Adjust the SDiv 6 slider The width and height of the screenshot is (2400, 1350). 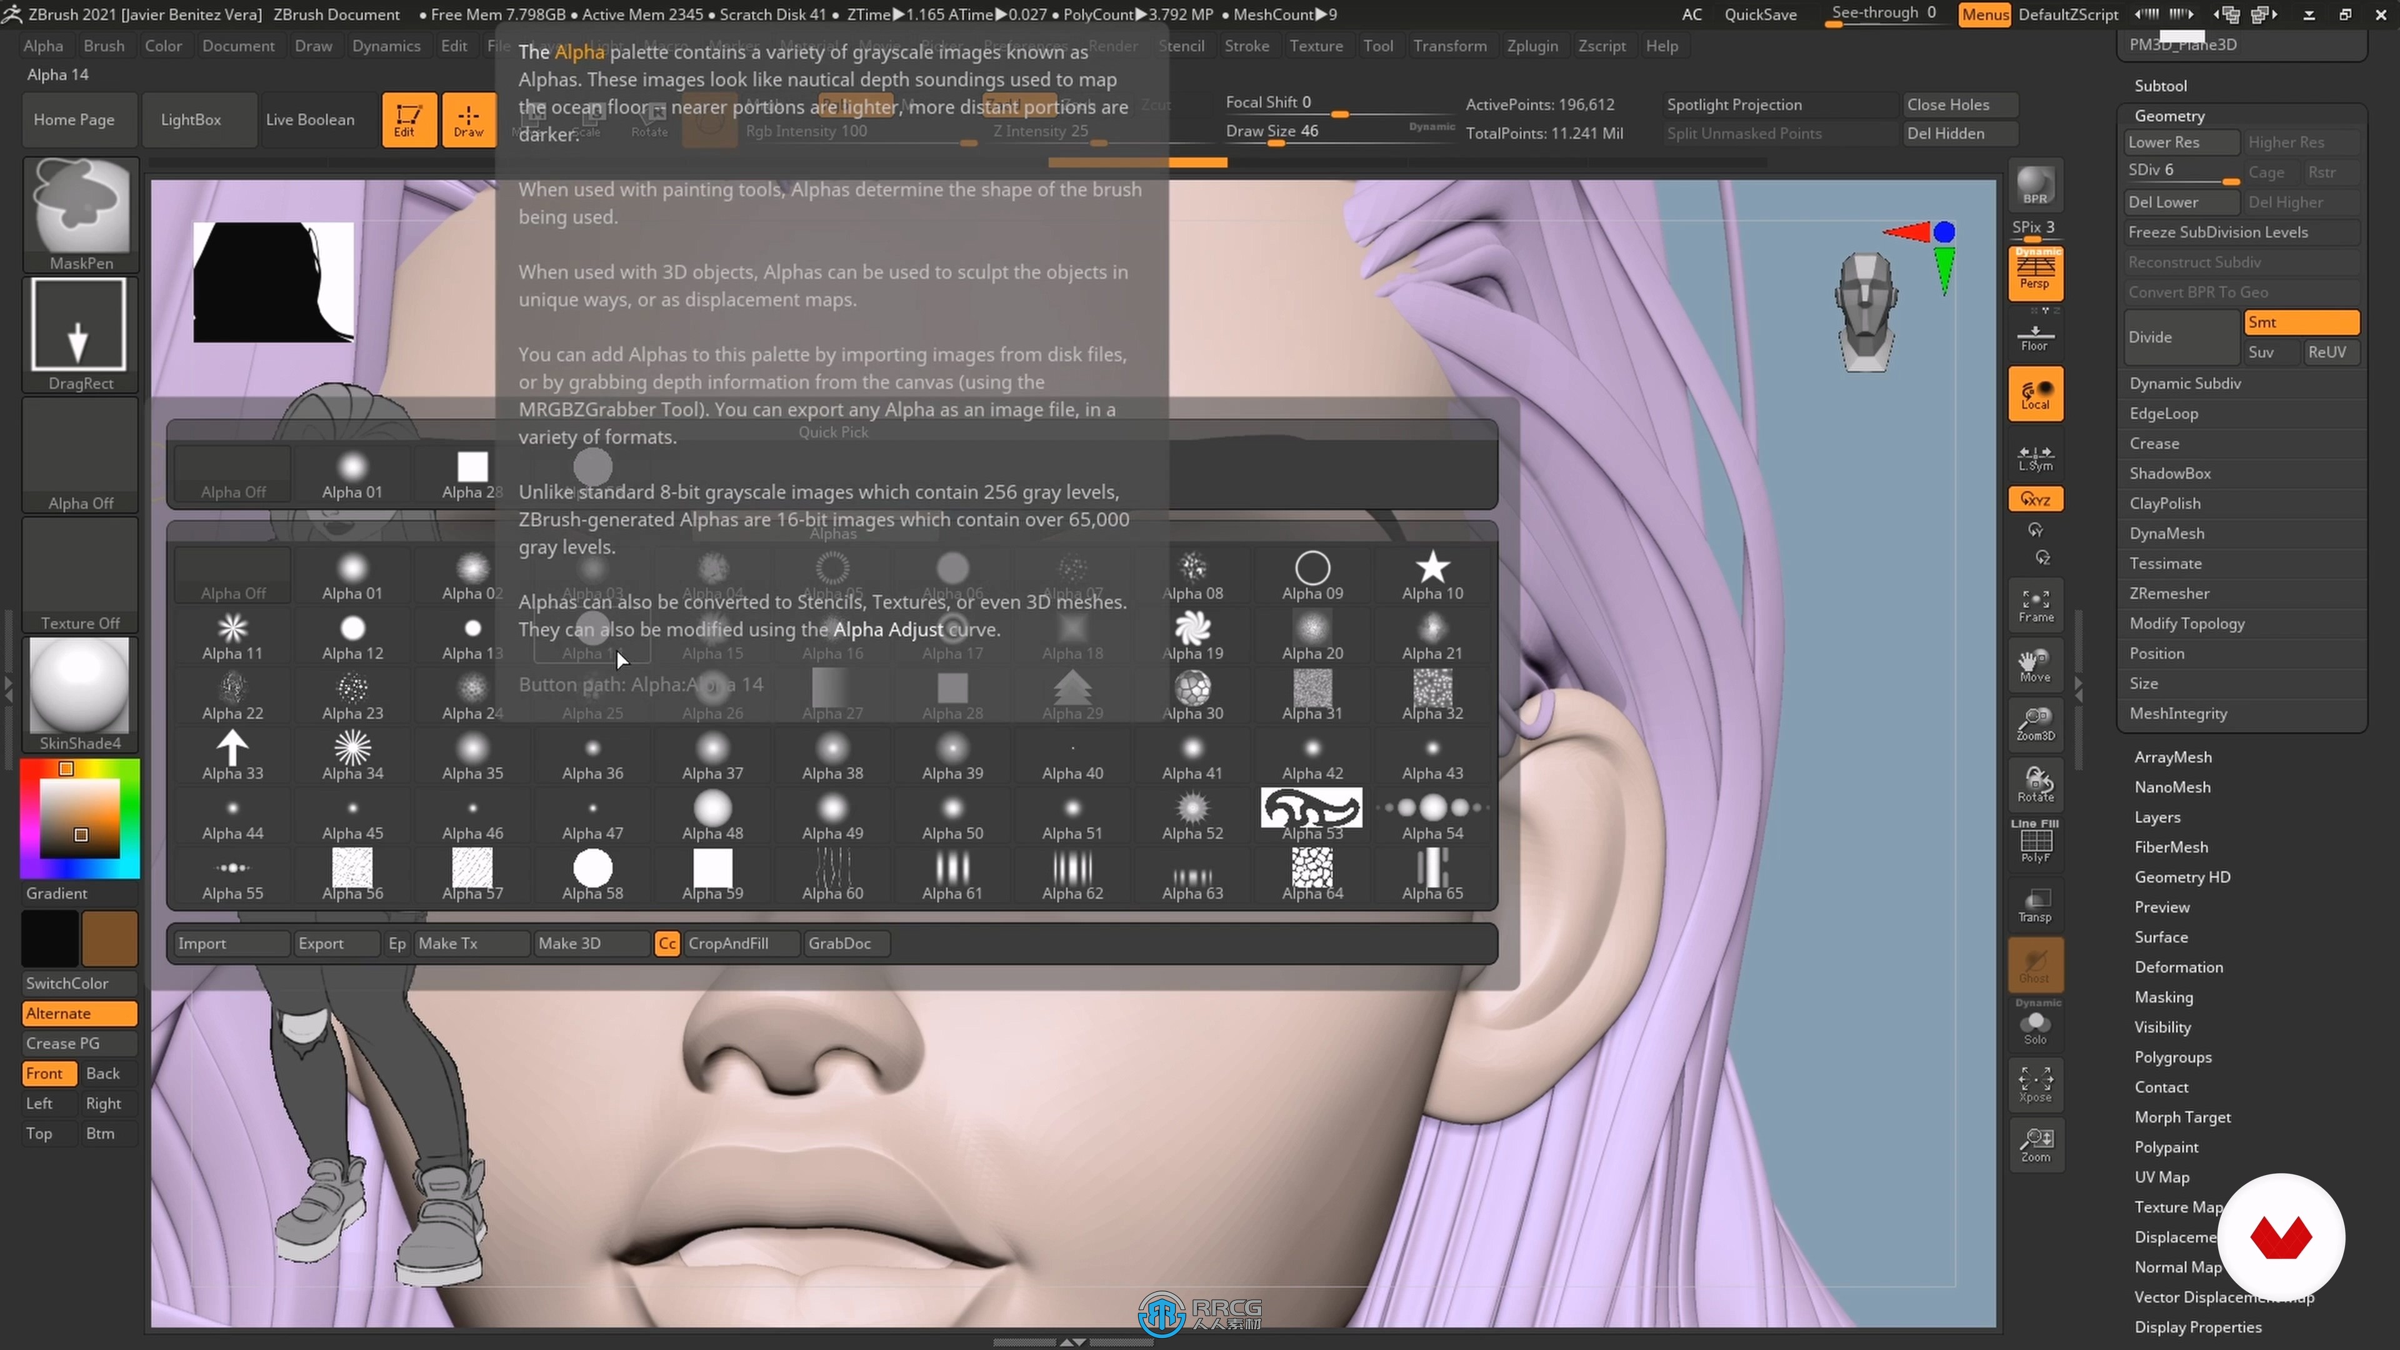pyautogui.click(x=2181, y=172)
